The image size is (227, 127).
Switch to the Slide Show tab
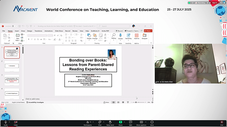(x=59, y=31)
